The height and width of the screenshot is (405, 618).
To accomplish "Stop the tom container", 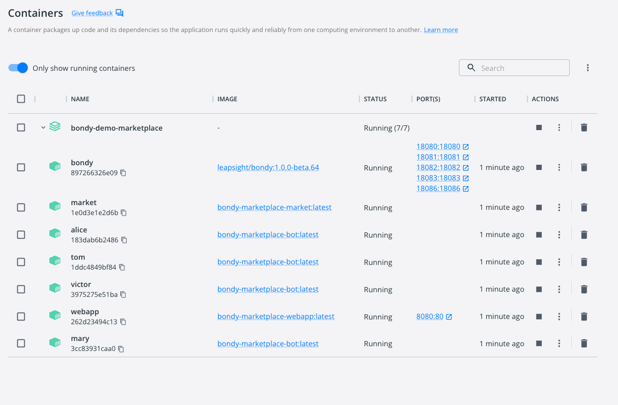I will 539,262.
